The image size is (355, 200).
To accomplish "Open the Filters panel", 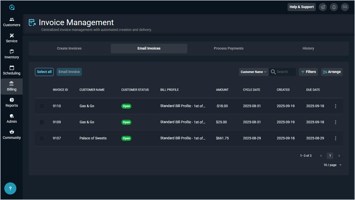I will point(308,72).
